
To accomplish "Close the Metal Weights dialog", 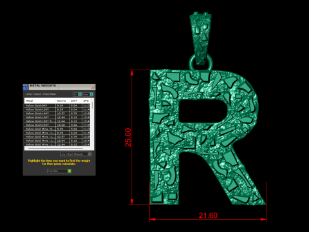I will tap(93, 86).
